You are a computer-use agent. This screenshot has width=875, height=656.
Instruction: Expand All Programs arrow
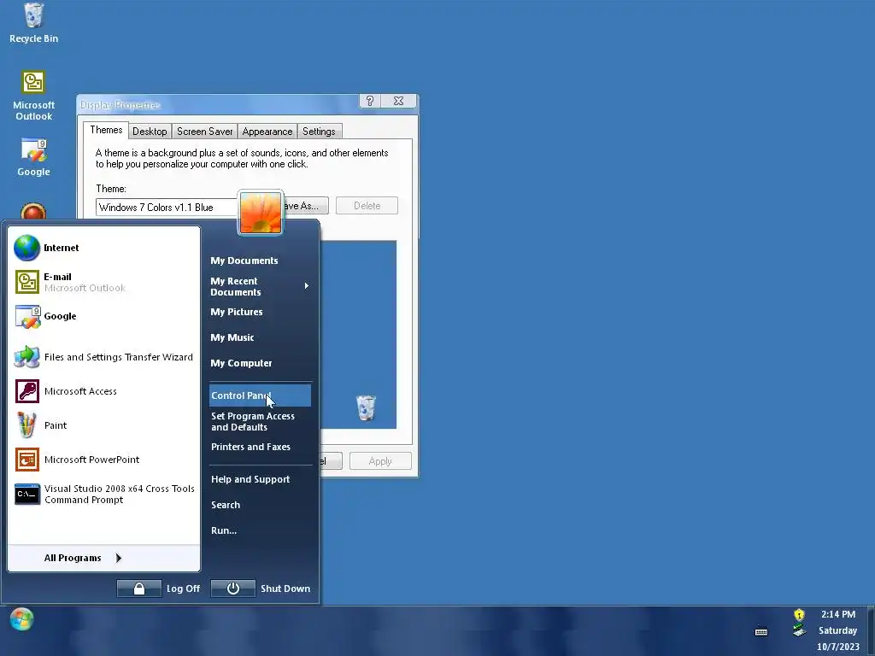pos(118,558)
